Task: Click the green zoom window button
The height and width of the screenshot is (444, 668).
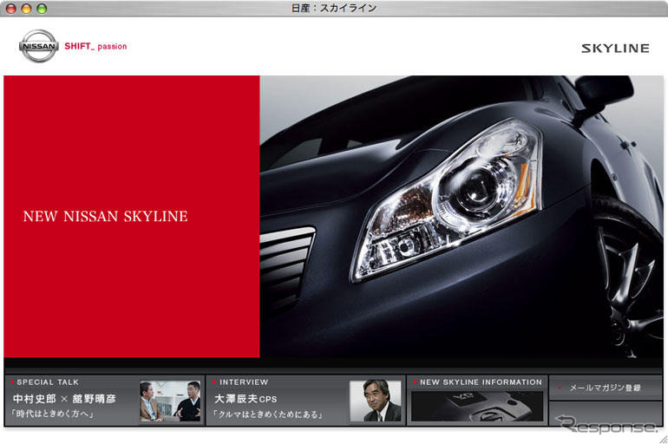Action: pyautogui.click(x=42, y=8)
